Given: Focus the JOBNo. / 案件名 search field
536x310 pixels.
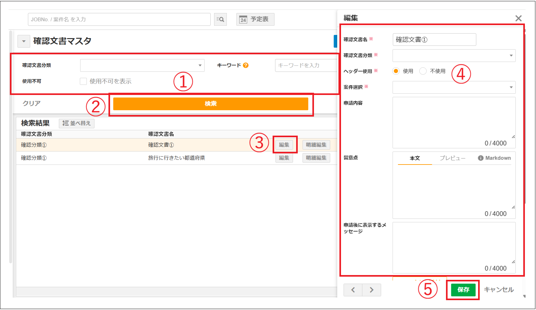Looking at the screenshot, I should click(x=119, y=19).
